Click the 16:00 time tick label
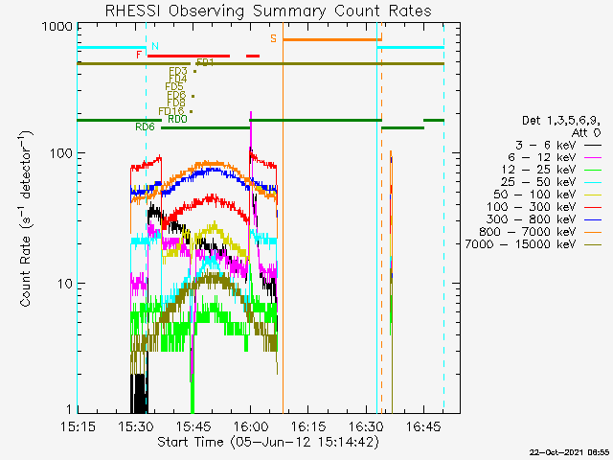 click(x=251, y=426)
